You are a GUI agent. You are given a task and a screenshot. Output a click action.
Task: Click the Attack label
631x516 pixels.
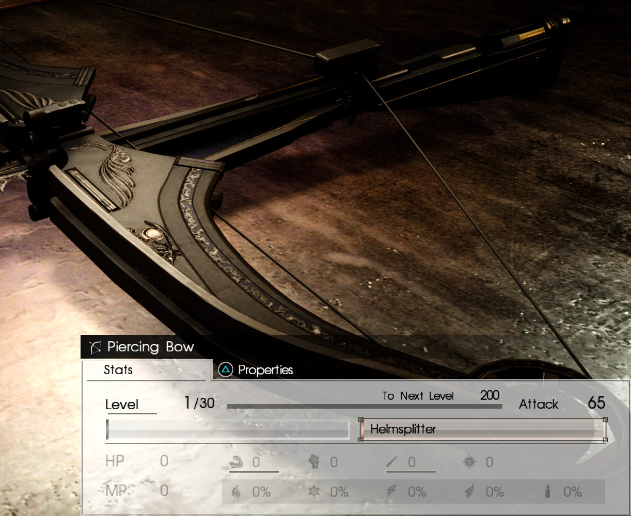(539, 404)
